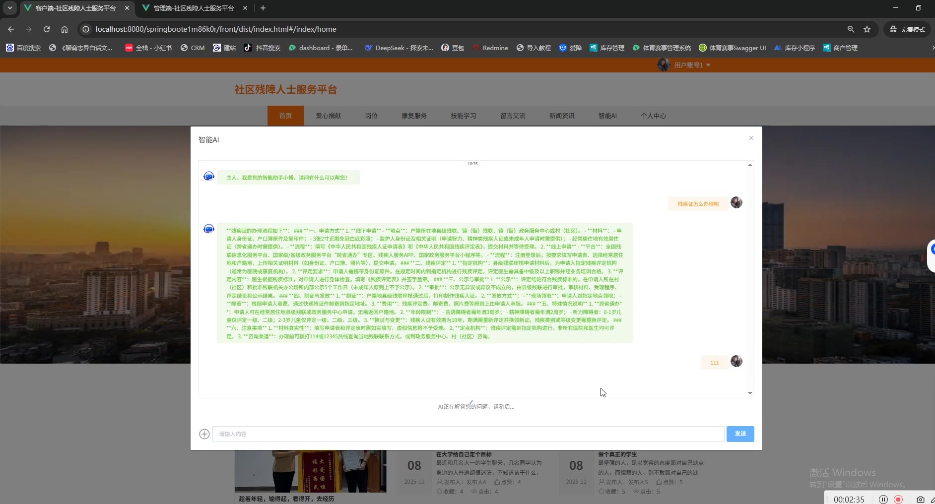Send the chat message with 发送

(740, 434)
